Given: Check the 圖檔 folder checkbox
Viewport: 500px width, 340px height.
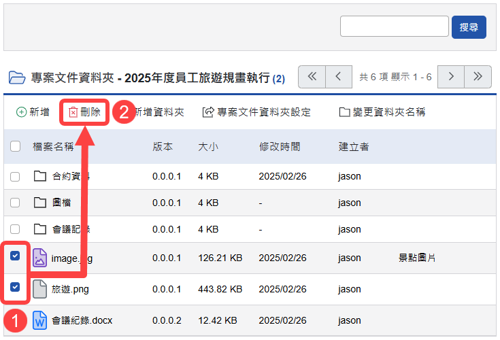Looking at the screenshot, I should coord(16,203).
